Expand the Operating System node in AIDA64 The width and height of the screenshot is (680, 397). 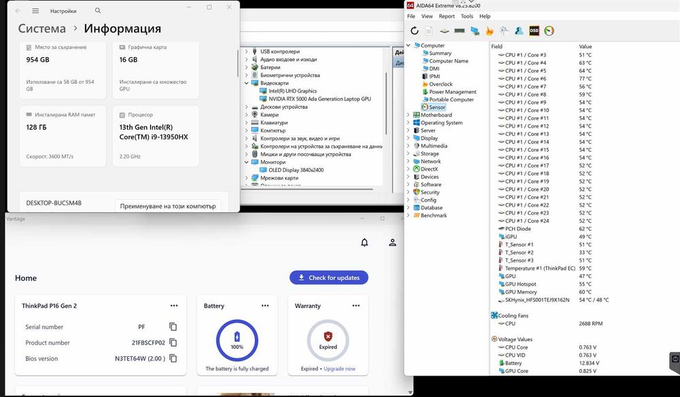click(408, 122)
